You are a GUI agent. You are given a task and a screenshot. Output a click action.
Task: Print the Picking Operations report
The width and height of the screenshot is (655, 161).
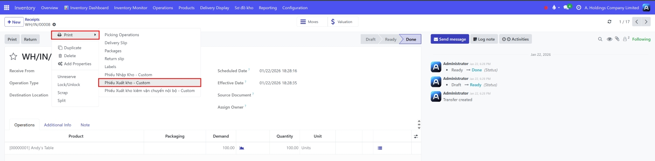[x=150, y=35]
